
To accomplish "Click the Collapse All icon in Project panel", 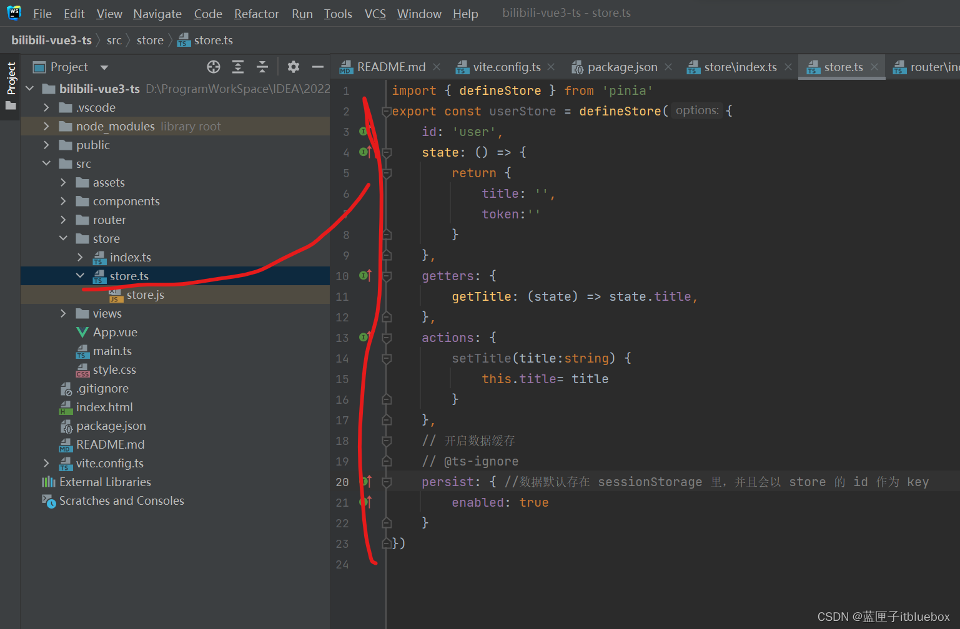I will pos(262,67).
